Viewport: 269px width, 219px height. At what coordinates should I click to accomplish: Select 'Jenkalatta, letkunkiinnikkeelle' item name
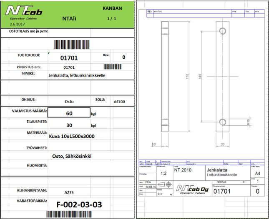point(77,75)
